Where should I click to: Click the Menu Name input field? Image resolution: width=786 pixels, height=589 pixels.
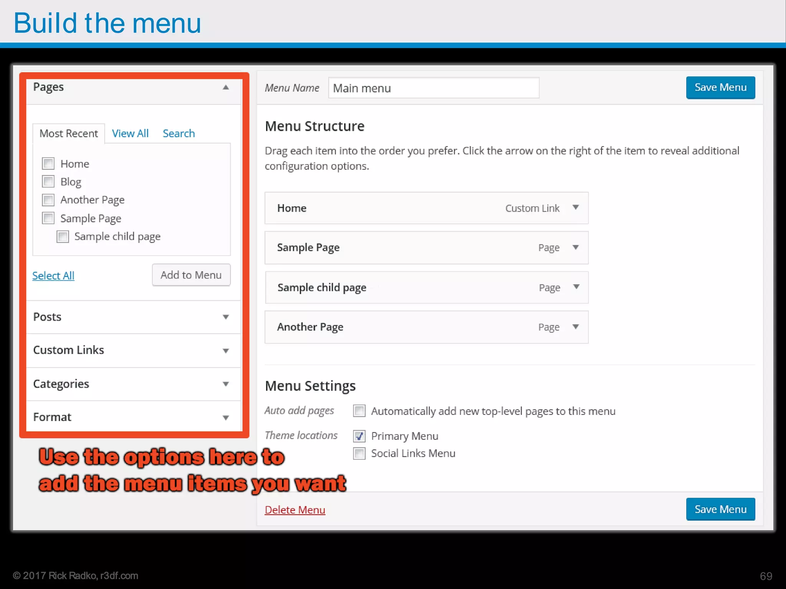(x=434, y=88)
